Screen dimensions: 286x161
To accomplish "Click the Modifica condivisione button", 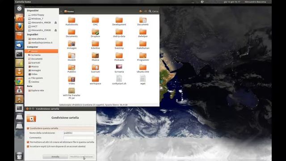I will [x=81, y=157].
